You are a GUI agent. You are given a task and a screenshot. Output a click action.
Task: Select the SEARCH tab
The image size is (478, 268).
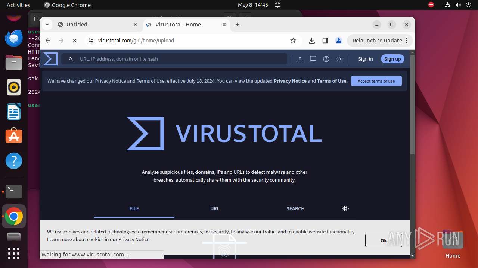point(295,208)
